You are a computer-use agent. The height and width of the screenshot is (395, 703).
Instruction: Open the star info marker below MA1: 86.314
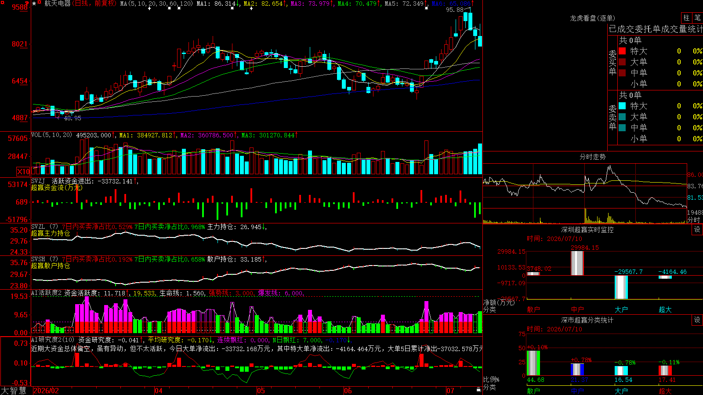coord(232,8)
